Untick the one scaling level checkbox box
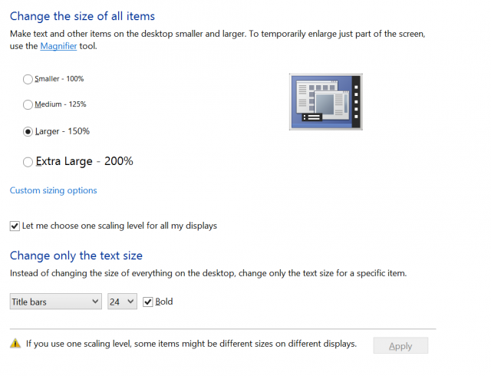Screen dimensions: 491x376 click(15, 226)
